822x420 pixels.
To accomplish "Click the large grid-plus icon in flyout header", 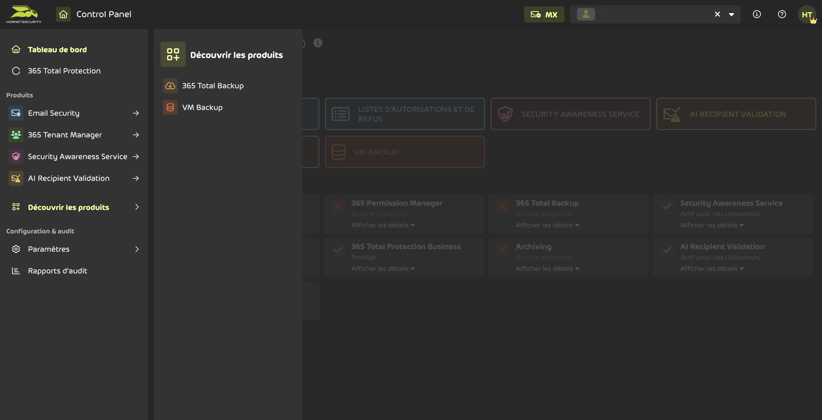I will click(x=173, y=54).
